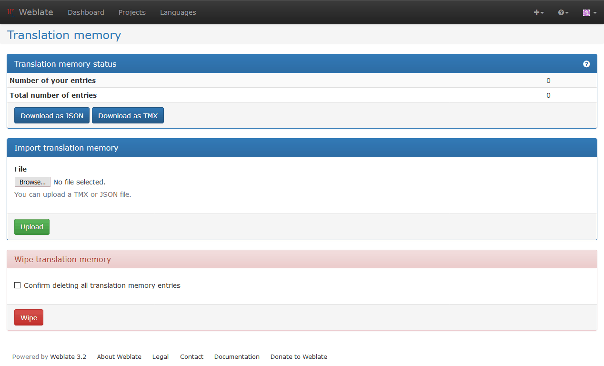Image resolution: width=604 pixels, height=366 pixels.
Task: Click 'Total number of entries' row label
Action: click(x=53, y=95)
